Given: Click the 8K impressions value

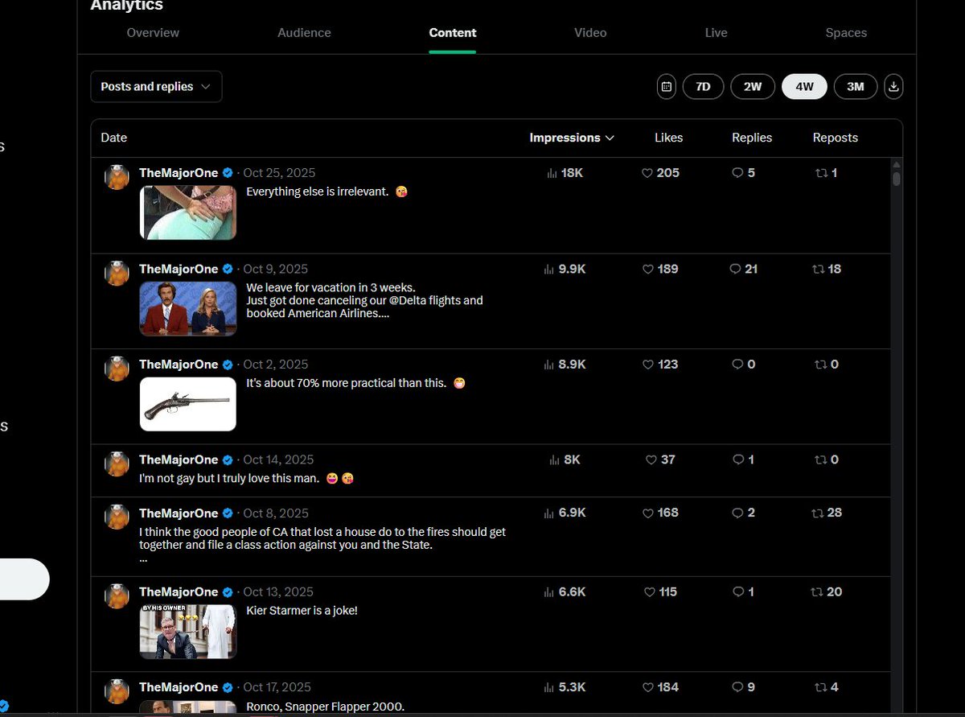Looking at the screenshot, I should coord(572,459).
